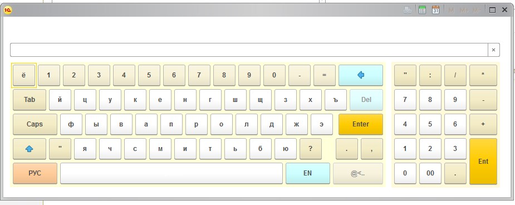Click the ё letter key

pyautogui.click(x=23, y=75)
